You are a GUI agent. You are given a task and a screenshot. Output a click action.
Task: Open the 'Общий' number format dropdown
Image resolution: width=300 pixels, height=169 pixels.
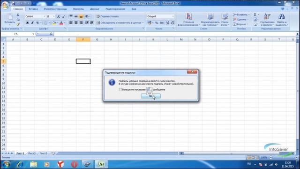point(173,16)
